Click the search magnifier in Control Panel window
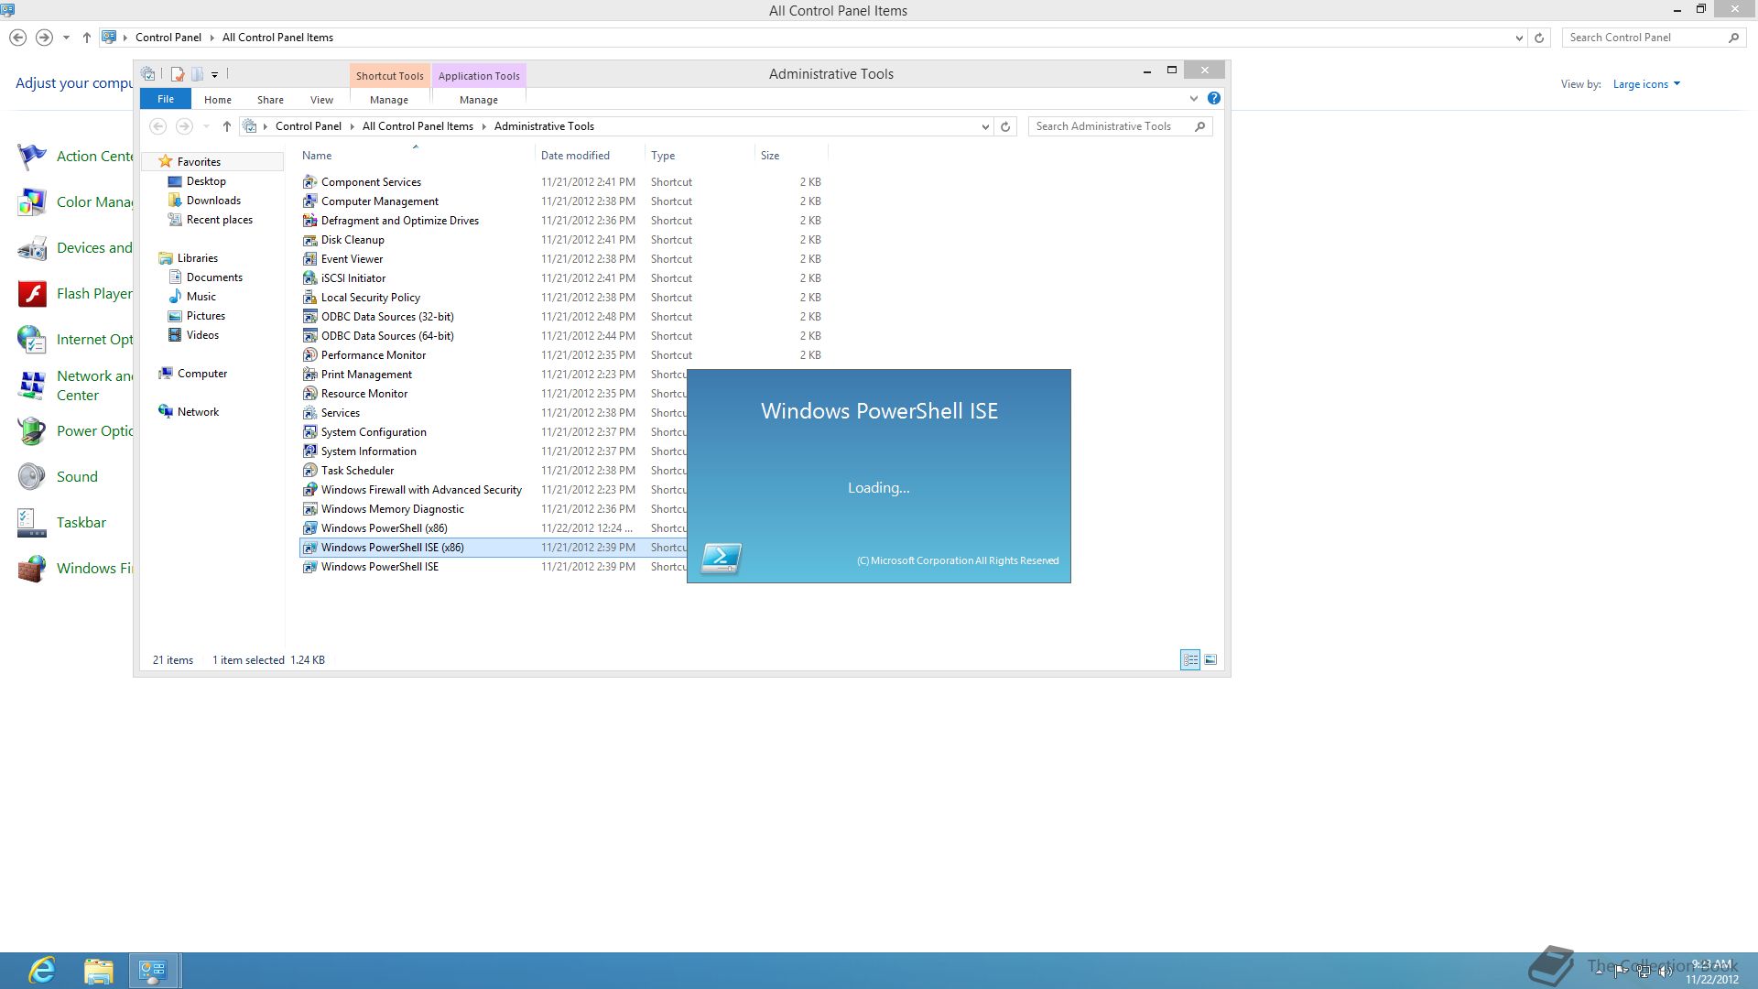This screenshot has width=1758, height=989. (x=1733, y=38)
